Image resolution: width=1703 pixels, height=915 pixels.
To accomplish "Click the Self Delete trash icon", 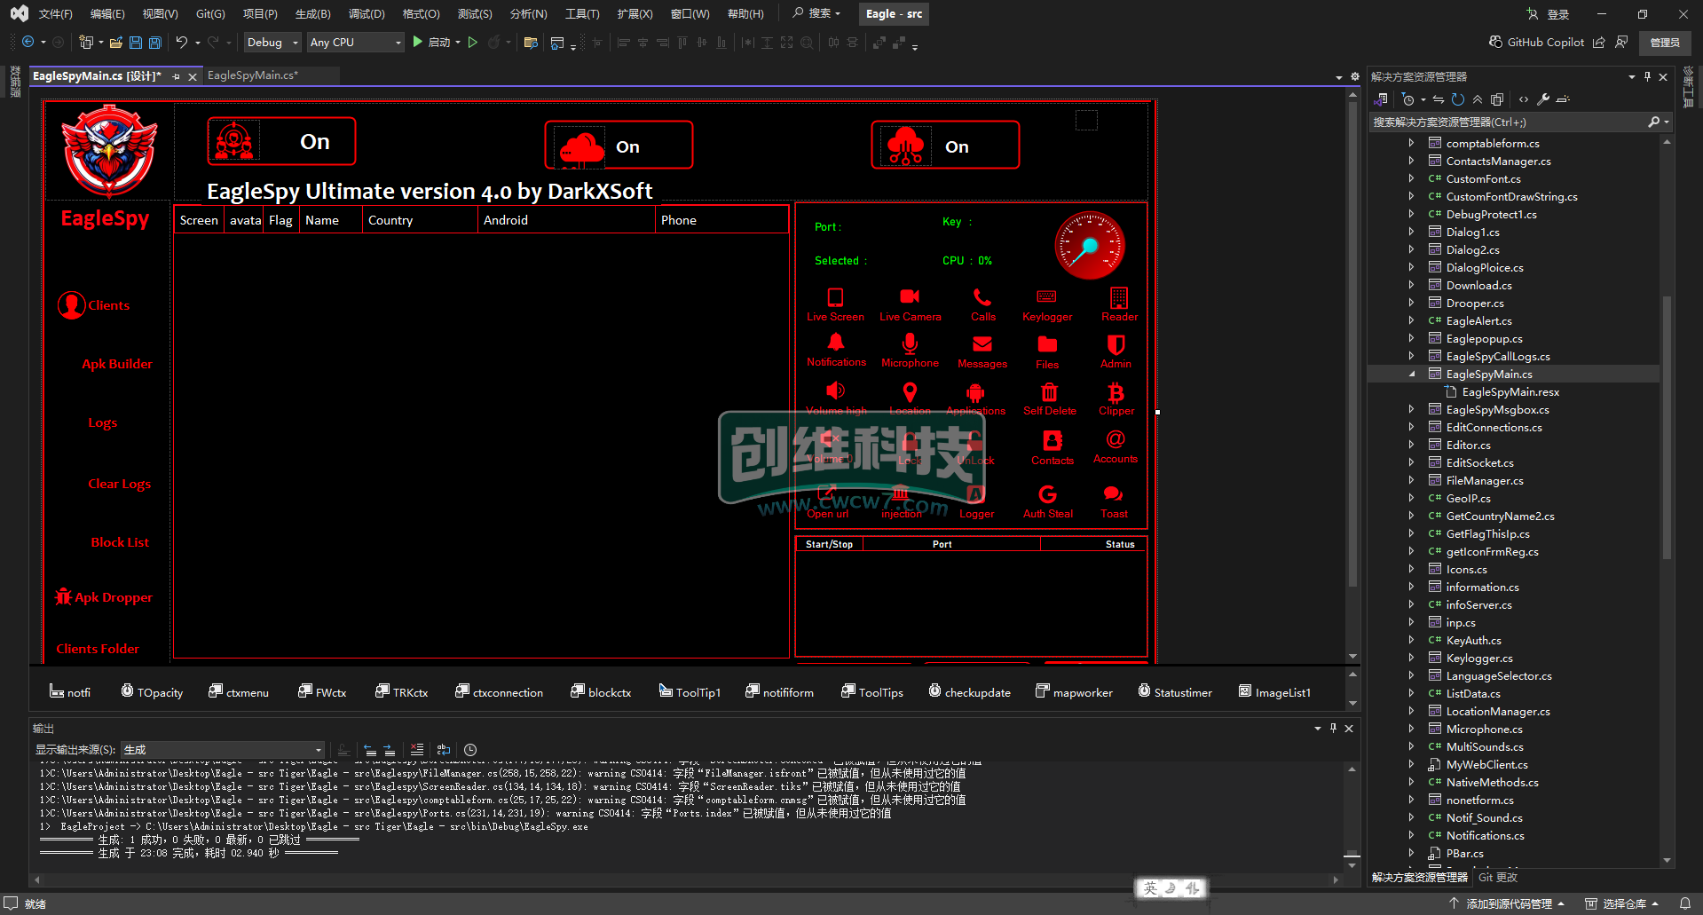I will [x=1049, y=392].
